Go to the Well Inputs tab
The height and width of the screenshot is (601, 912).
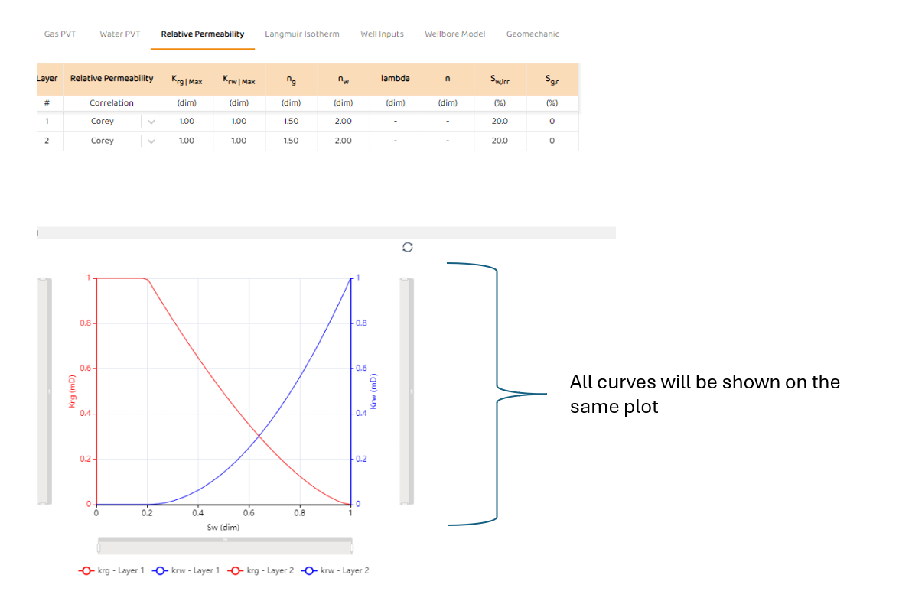coord(382,34)
